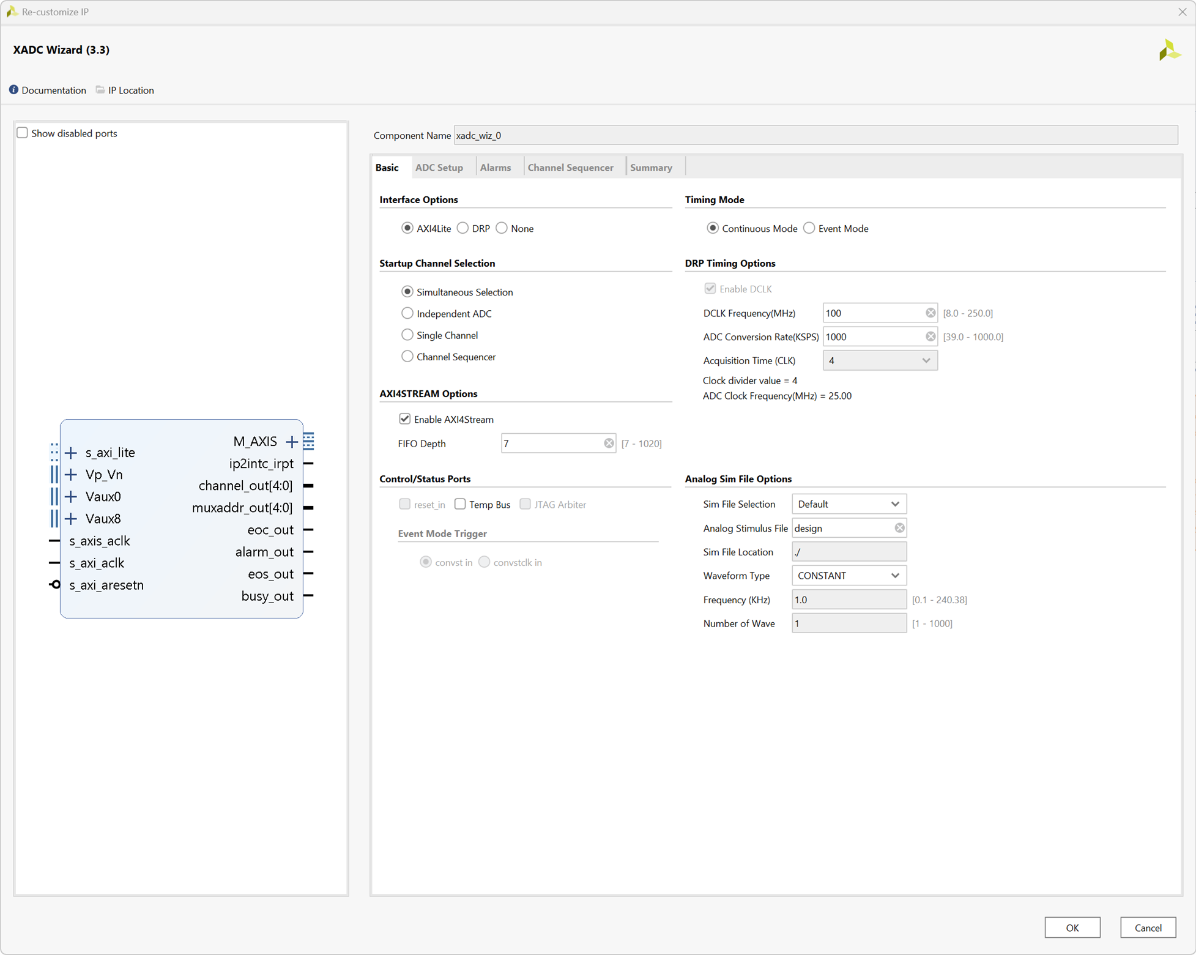Click the Sim File Location field
This screenshot has height=955, width=1196.
coord(849,552)
